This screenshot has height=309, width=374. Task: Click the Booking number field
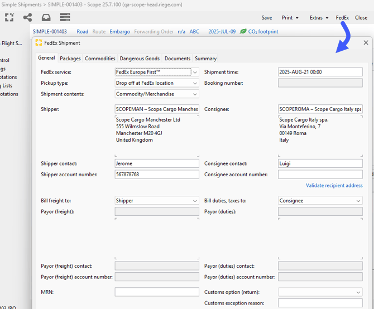[x=320, y=83]
